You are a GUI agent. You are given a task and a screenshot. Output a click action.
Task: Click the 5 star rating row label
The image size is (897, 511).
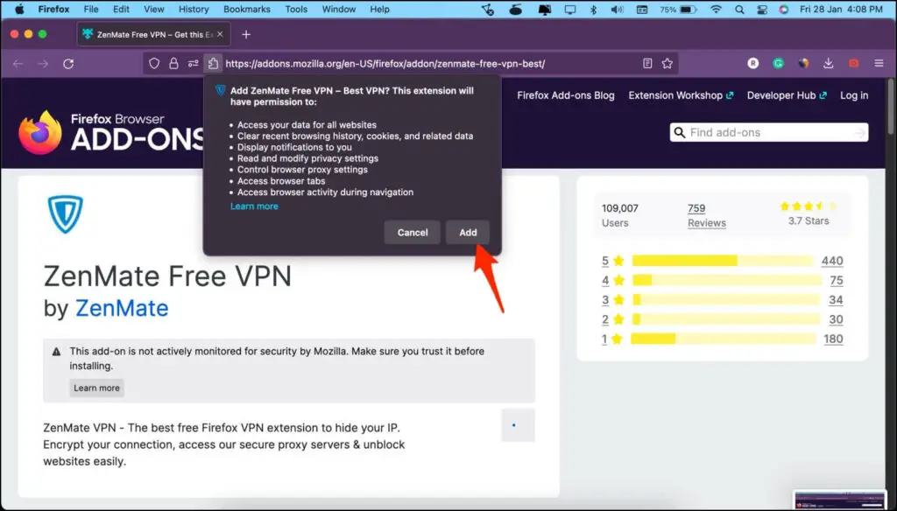(612, 261)
